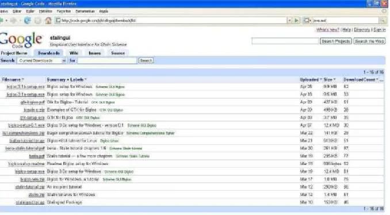Viewport: 390px width, 215px height.
Task: Open the Source tab
Action: coord(118,53)
